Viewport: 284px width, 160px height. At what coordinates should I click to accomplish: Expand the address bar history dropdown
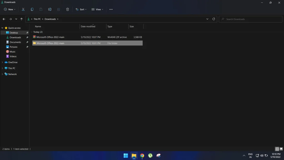(207, 19)
